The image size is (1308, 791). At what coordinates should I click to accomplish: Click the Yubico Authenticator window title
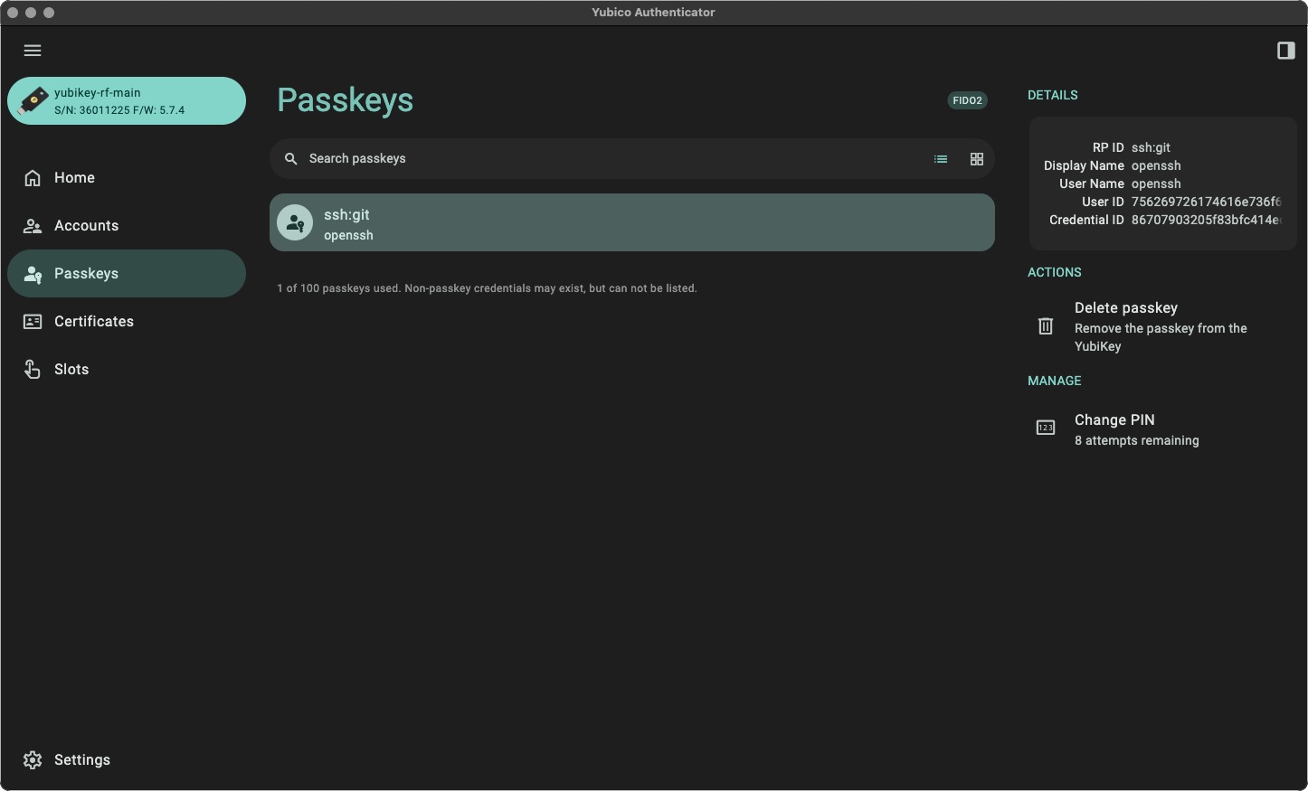[653, 13]
